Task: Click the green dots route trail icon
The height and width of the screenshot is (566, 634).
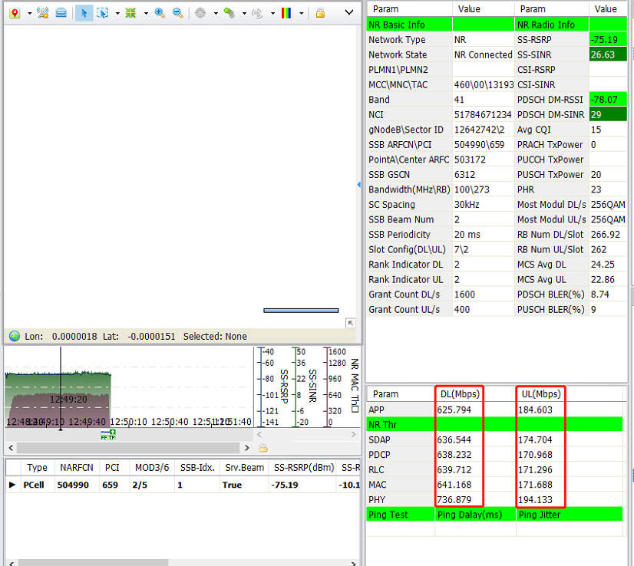Action: click(229, 13)
